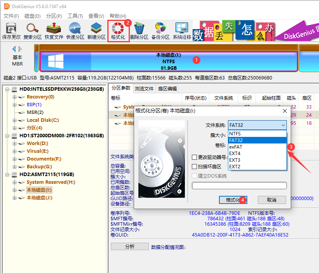Choose EXT4 from file system list

pyautogui.click(x=257, y=153)
